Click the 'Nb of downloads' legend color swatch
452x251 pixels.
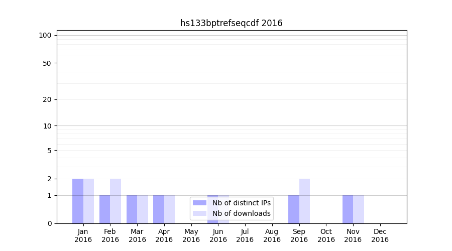point(199,213)
